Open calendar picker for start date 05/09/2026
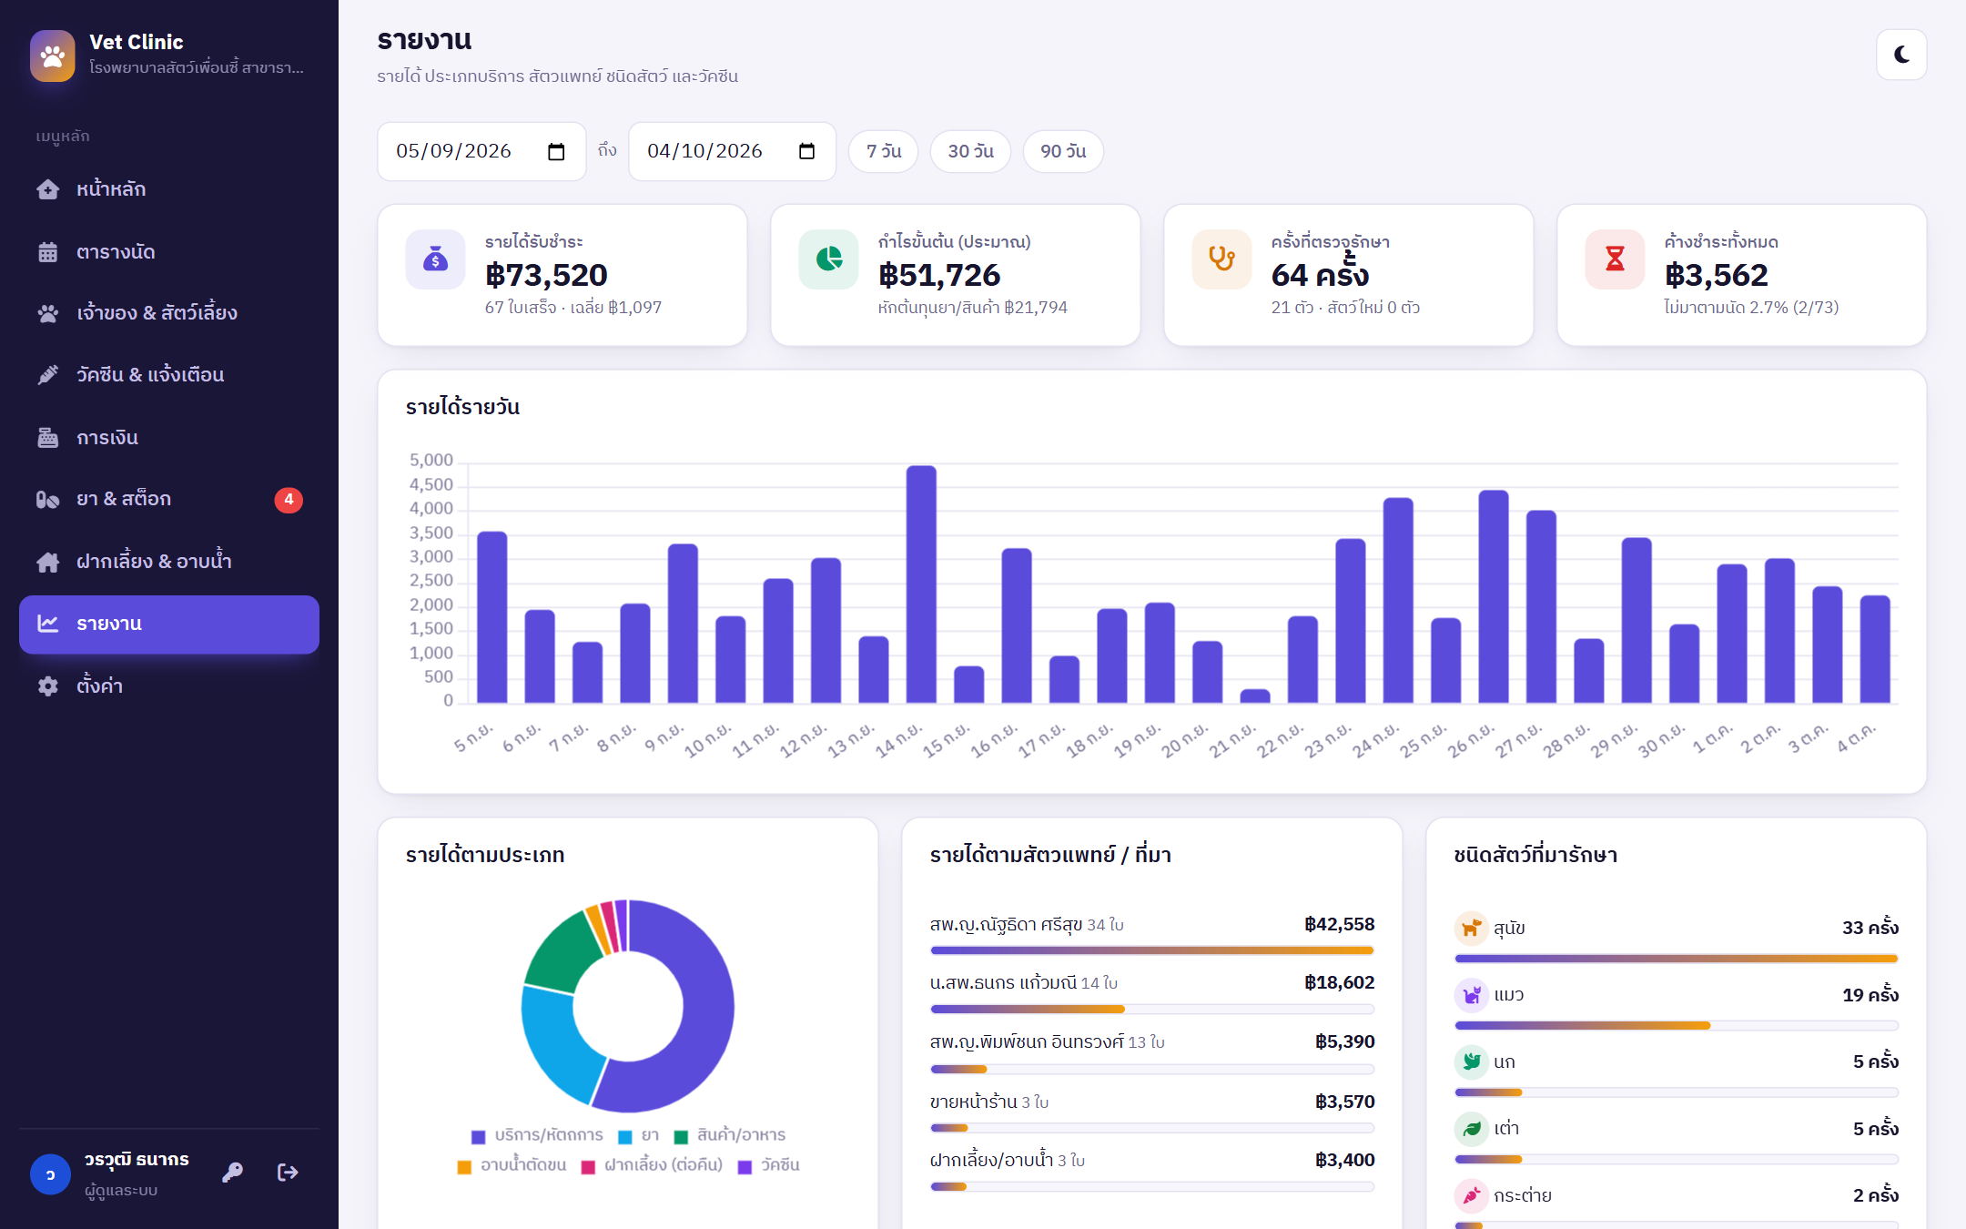The width and height of the screenshot is (1966, 1229). [x=556, y=152]
